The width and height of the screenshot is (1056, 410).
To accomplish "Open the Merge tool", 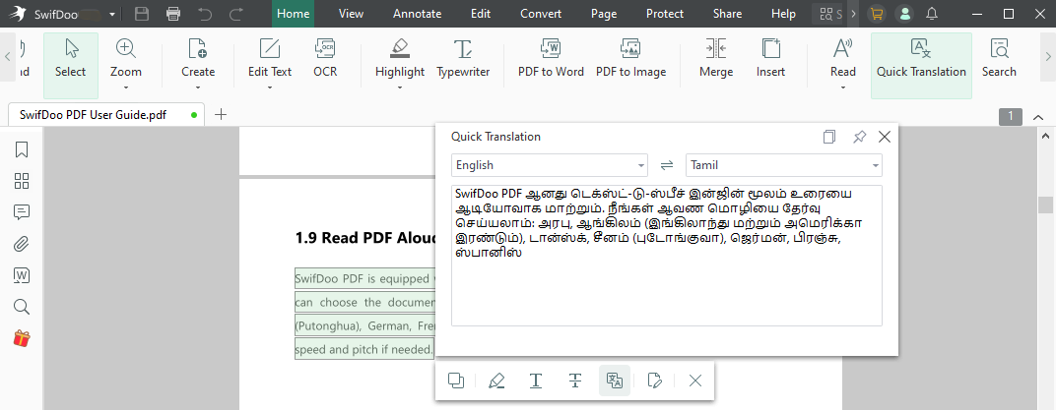I will [x=716, y=58].
